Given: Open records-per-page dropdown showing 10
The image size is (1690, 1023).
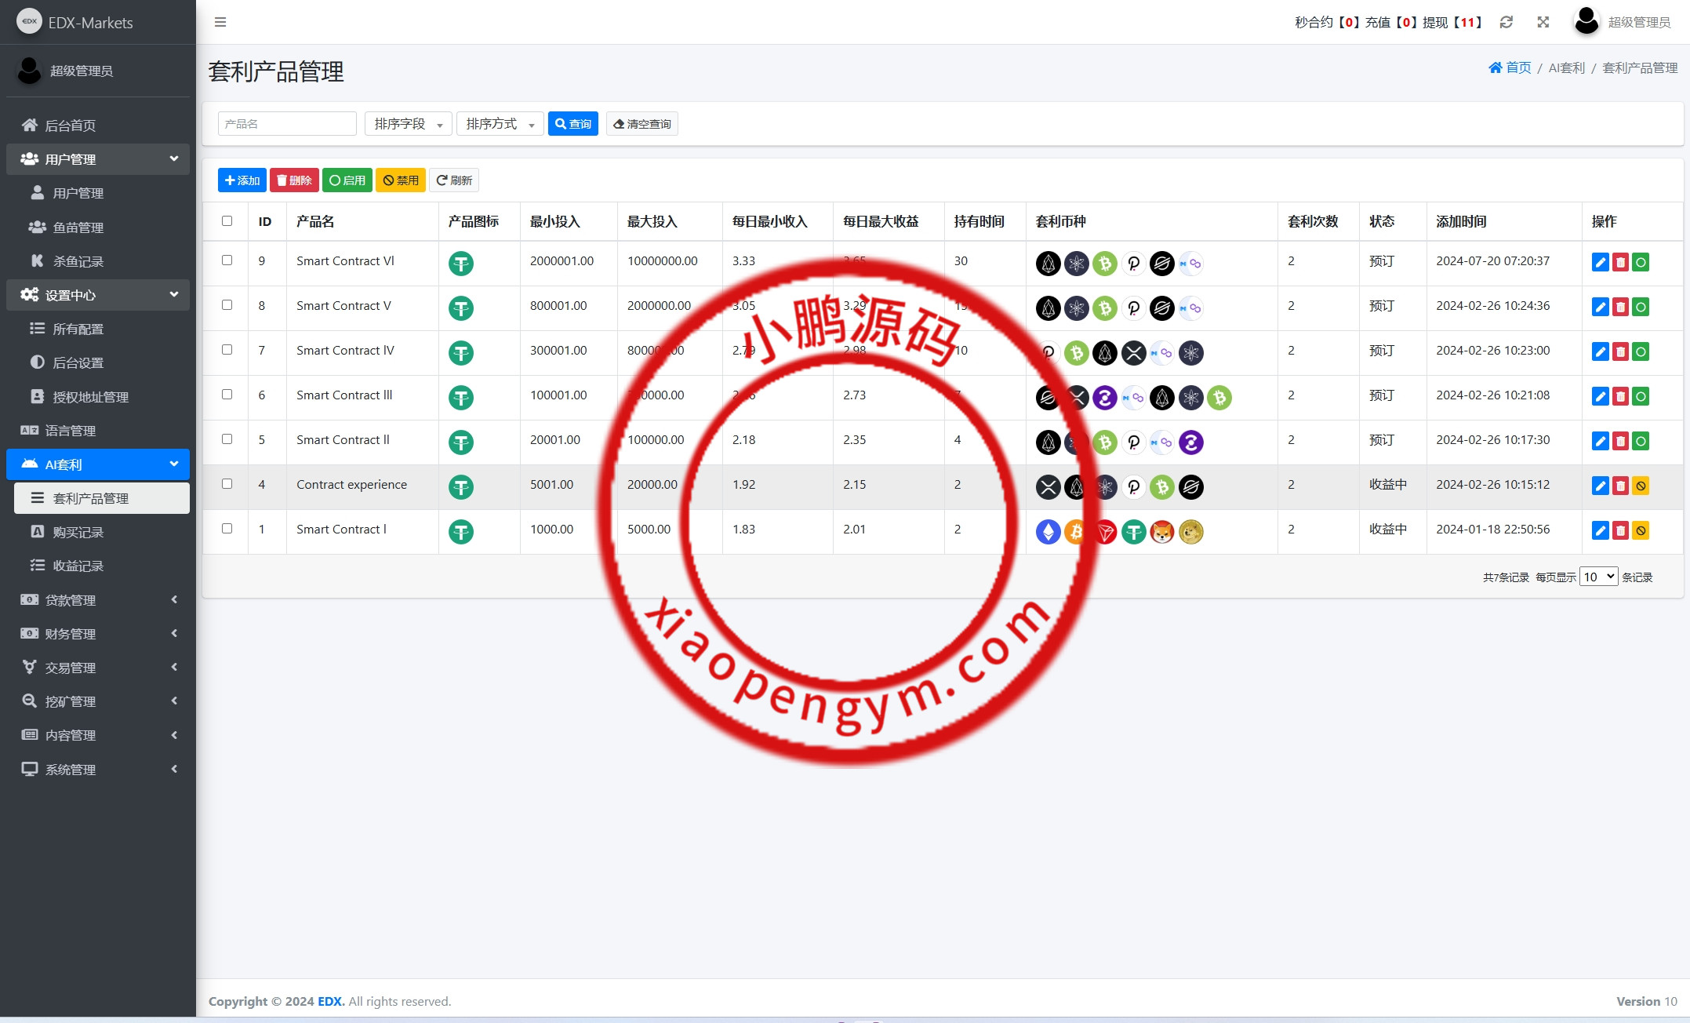Looking at the screenshot, I should click(1597, 577).
